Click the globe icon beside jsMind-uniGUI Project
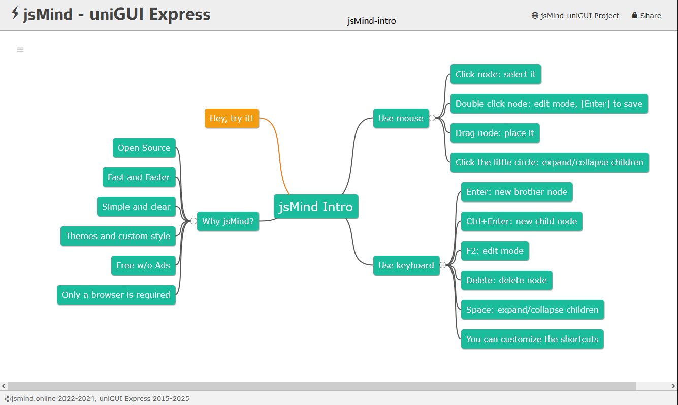678x405 pixels. [x=535, y=16]
